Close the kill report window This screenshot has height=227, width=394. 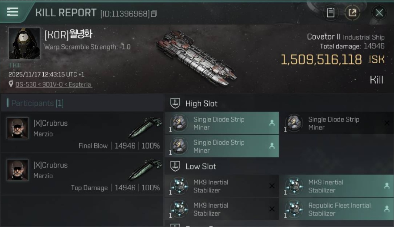tap(379, 13)
